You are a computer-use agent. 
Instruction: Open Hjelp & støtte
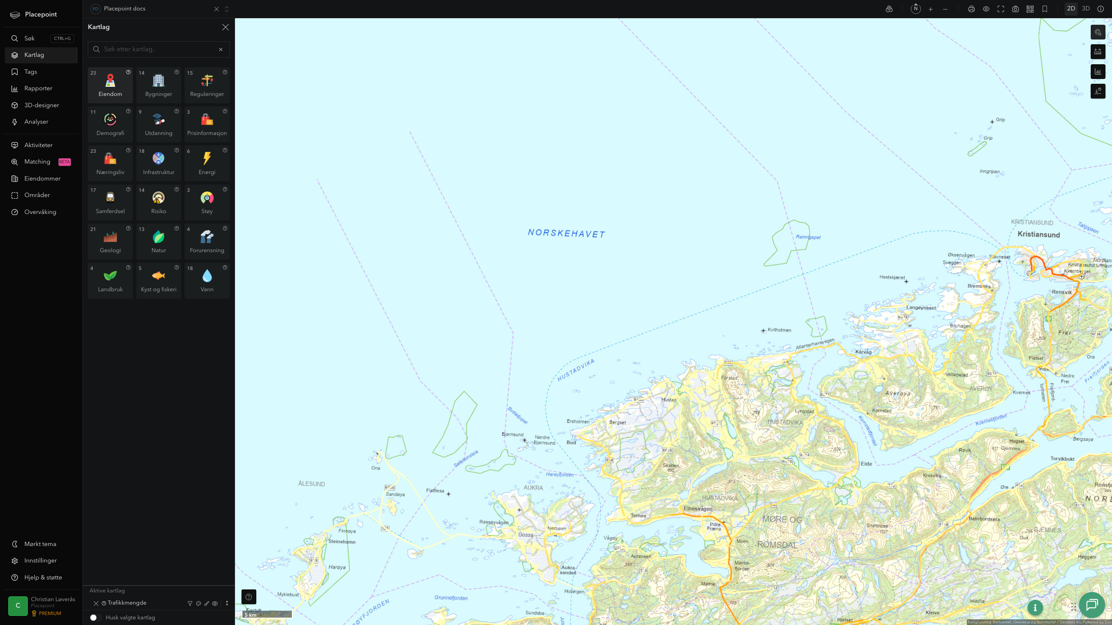point(41,577)
